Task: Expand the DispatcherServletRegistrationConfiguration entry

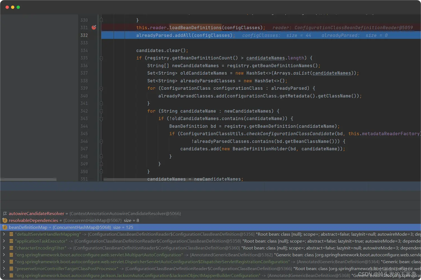Action: point(4,262)
